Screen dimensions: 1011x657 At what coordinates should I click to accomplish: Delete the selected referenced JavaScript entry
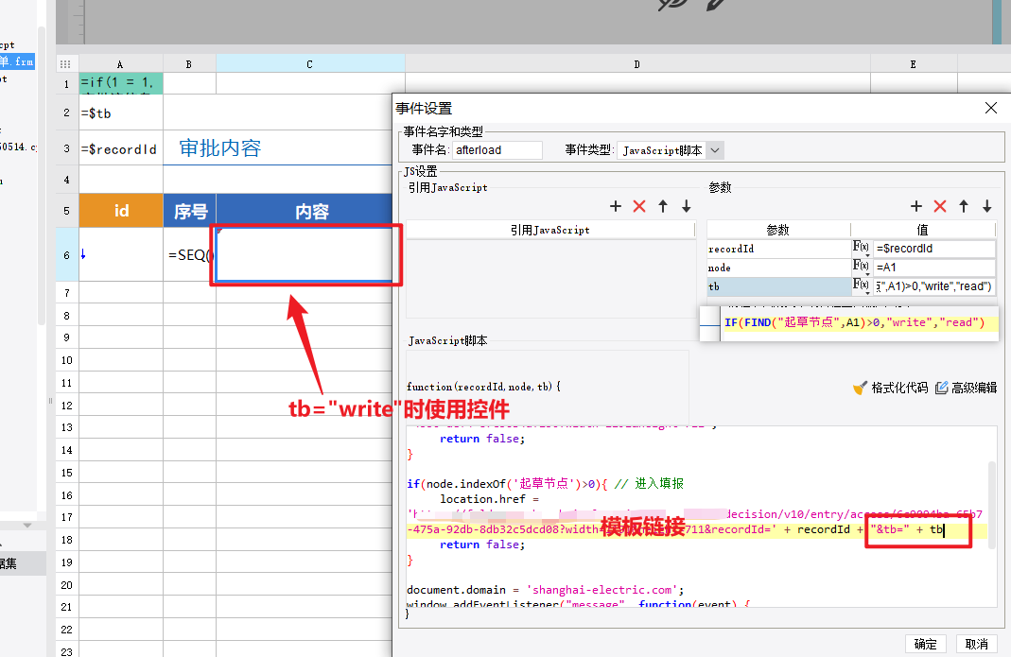[639, 206]
